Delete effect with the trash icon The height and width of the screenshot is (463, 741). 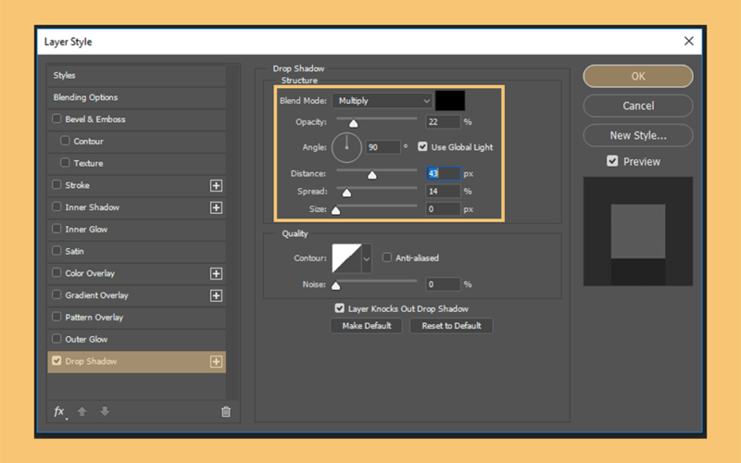click(x=226, y=411)
